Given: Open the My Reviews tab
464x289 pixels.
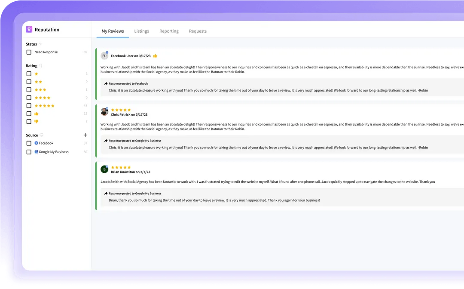Looking at the screenshot, I should tap(113, 31).
